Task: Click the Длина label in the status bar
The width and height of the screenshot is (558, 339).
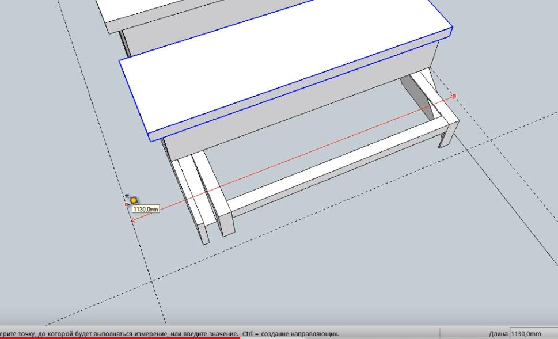Action: [498, 334]
